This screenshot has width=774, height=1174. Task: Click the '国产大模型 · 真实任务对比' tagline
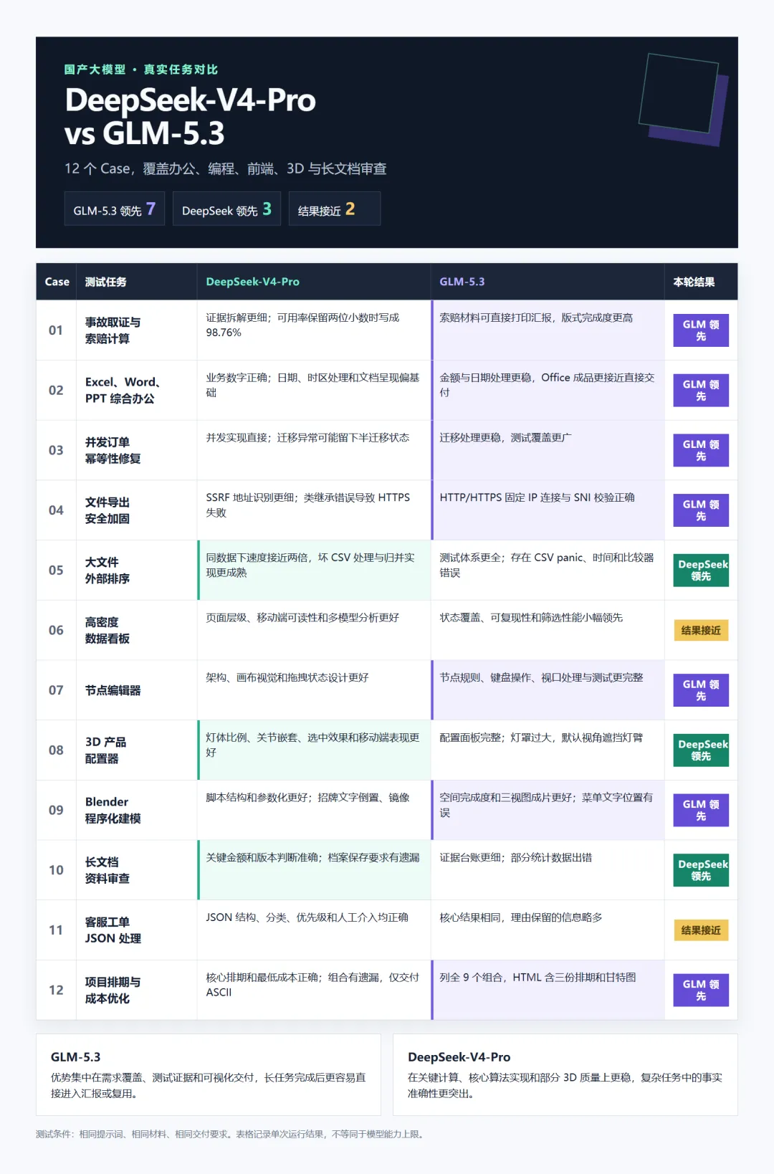[x=141, y=70]
